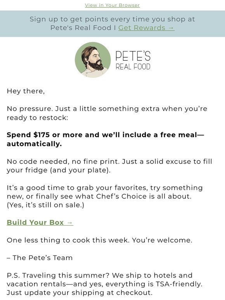Click the Hey there greeting line
Screen dimensions: 225x300
pyautogui.click(x=26, y=91)
